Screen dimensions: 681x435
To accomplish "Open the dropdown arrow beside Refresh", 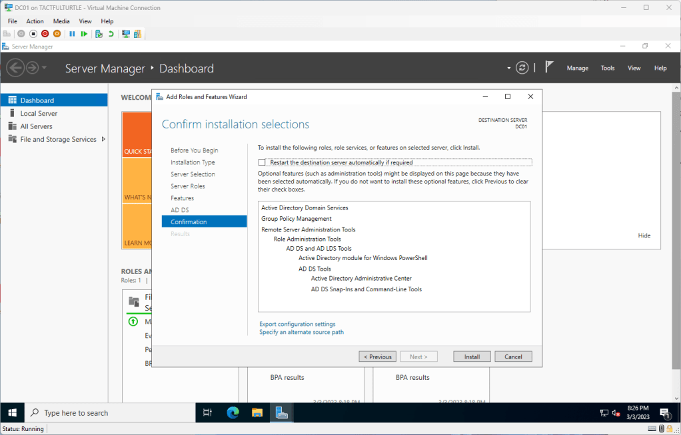I will tap(509, 68).
